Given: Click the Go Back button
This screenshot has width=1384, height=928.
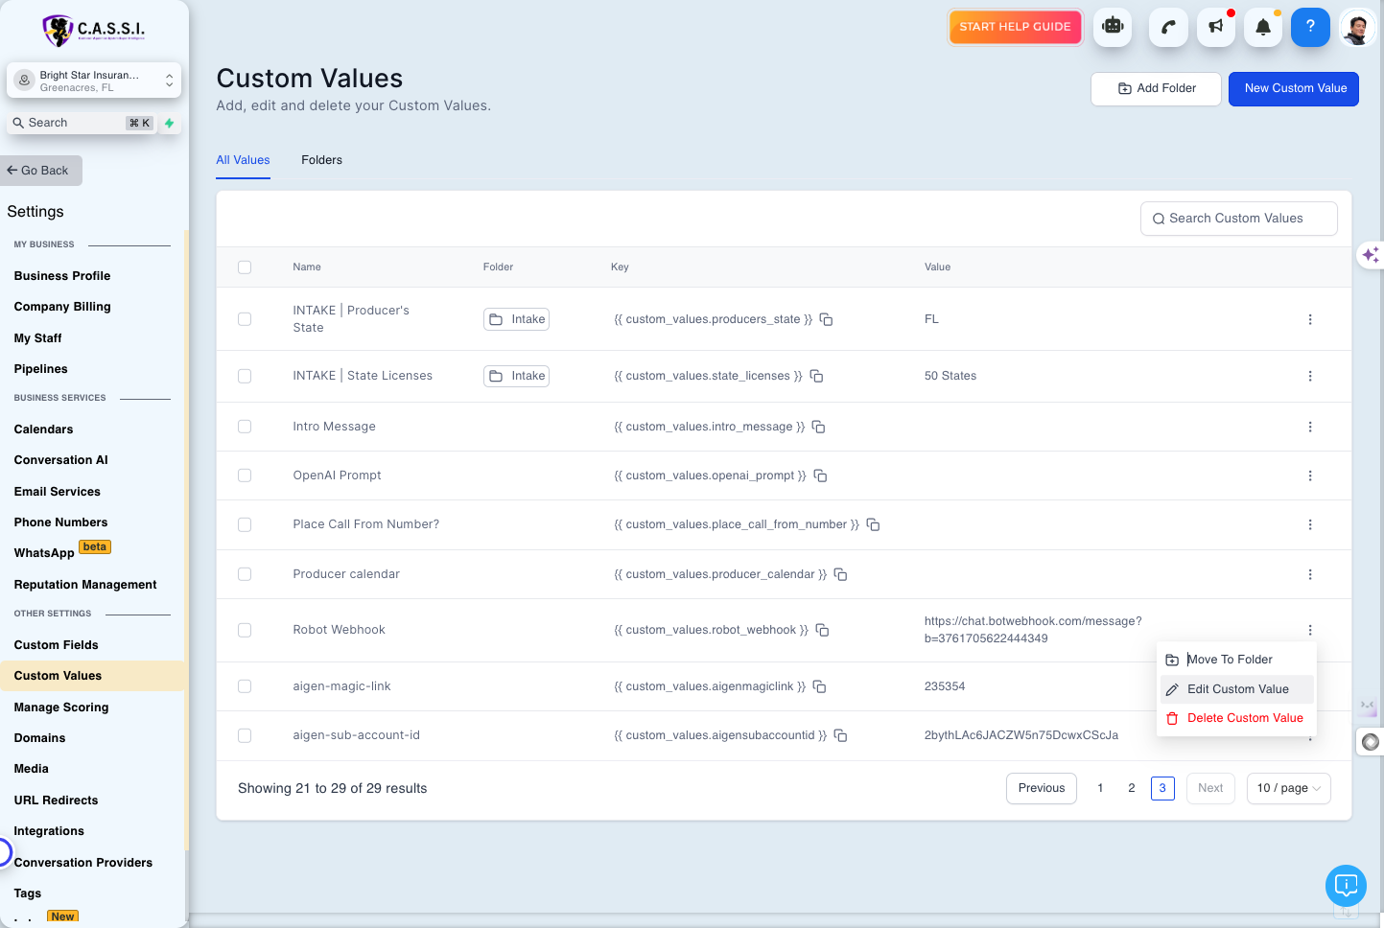Looking at the screenshot, I should tap(41, 171).
